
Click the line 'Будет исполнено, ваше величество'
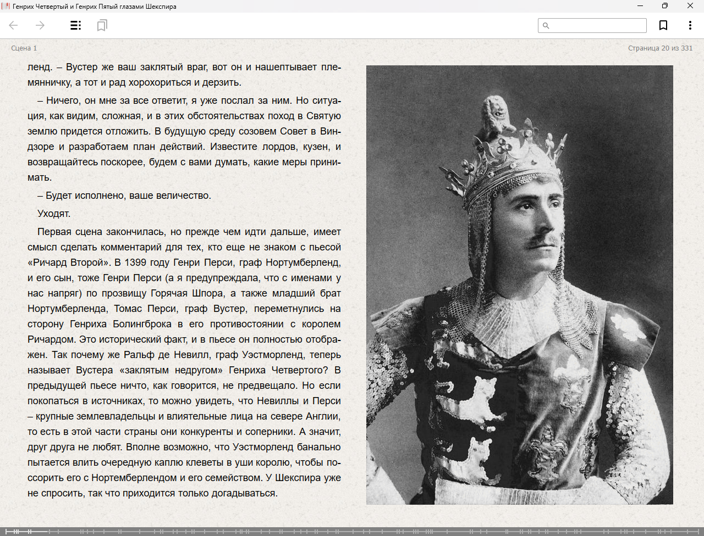point(124,196)
